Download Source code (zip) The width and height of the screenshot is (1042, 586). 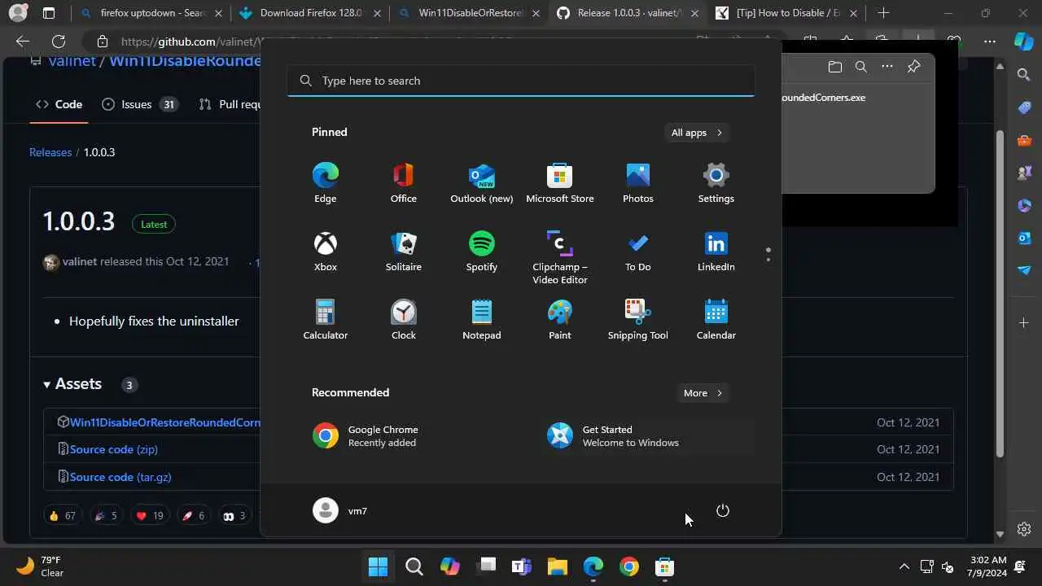tap(113, 449)
